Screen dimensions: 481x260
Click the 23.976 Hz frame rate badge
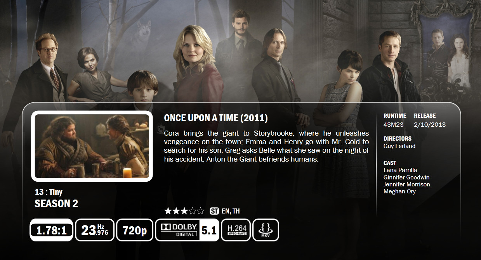95,230
